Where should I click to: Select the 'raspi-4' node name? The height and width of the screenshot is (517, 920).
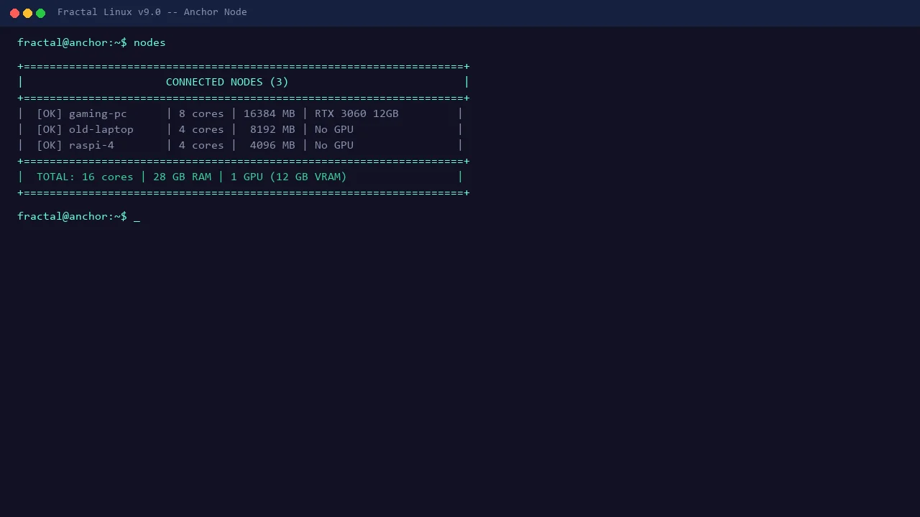tap(91, 145)
